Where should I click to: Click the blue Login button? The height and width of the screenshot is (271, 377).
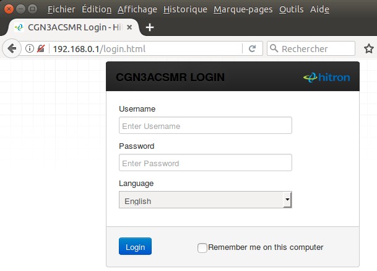135,246
